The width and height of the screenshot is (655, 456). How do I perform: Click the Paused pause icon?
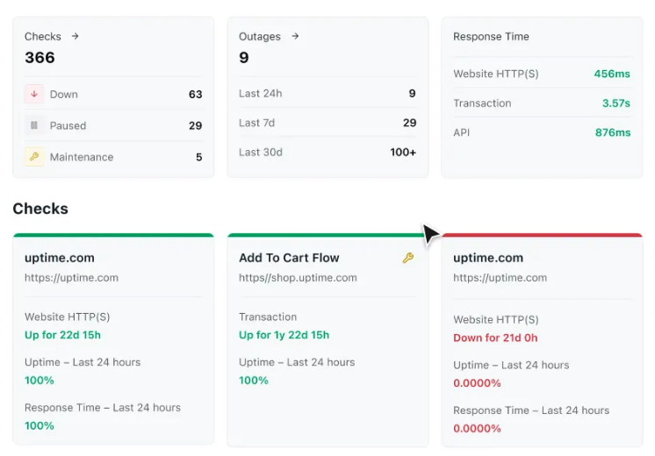[34, 125]
